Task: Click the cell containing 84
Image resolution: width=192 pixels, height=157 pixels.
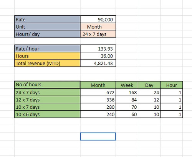Action: [127, 100]
